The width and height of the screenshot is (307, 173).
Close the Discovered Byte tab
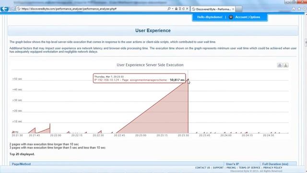click(233, 9)
